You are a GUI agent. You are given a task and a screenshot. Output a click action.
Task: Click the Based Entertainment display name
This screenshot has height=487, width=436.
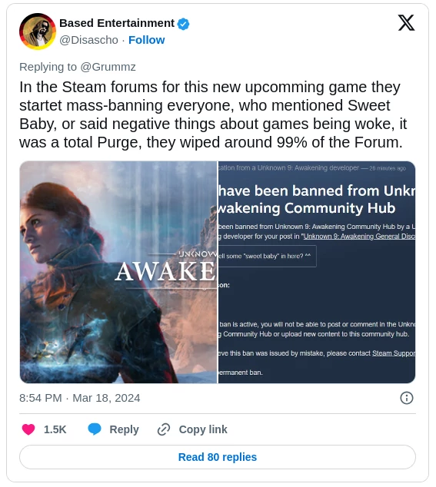[x=117, y=23]
